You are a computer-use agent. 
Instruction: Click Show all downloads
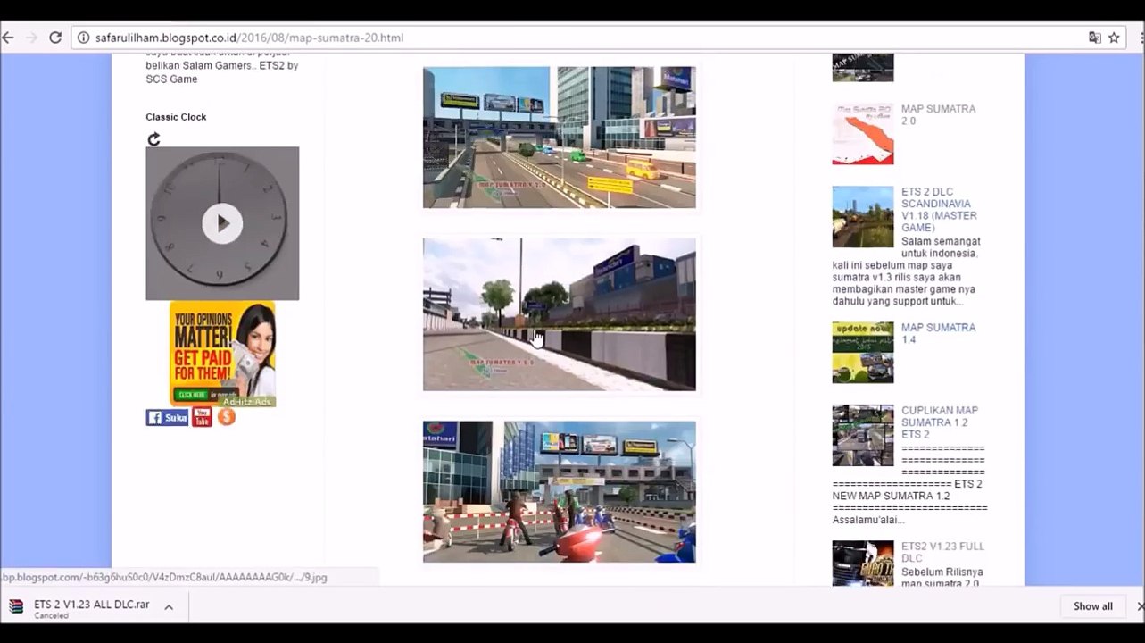click(1093, 606)
